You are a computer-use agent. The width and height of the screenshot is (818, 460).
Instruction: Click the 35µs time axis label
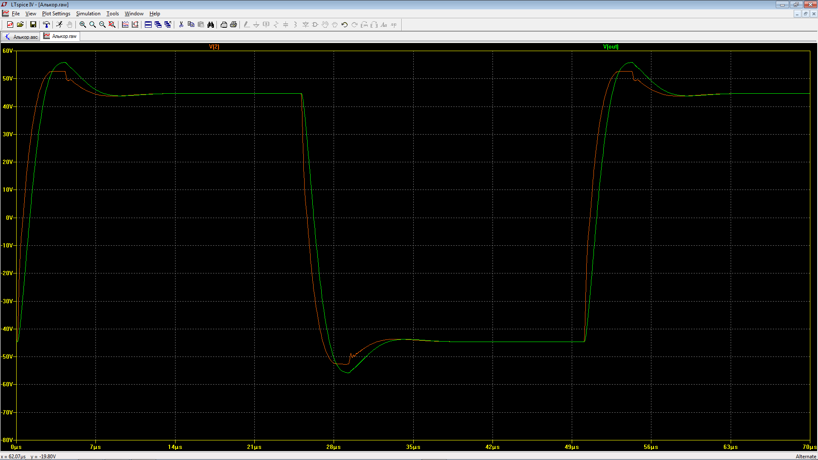pos(413,447)
